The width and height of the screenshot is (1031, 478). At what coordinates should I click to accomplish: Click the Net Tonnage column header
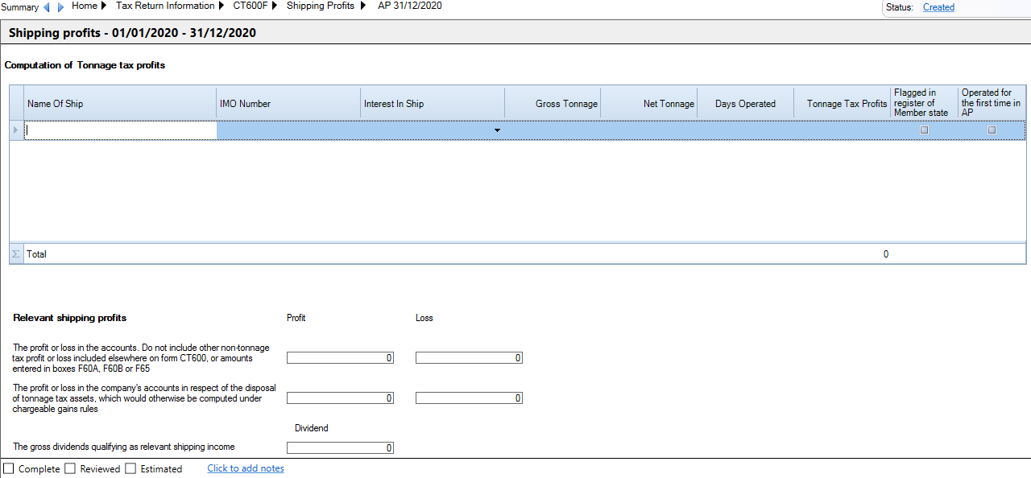point(649,103)
